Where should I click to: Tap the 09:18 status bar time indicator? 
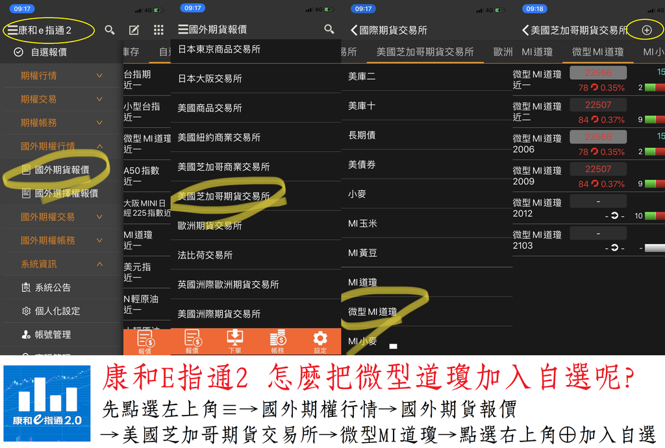[535, 8]
